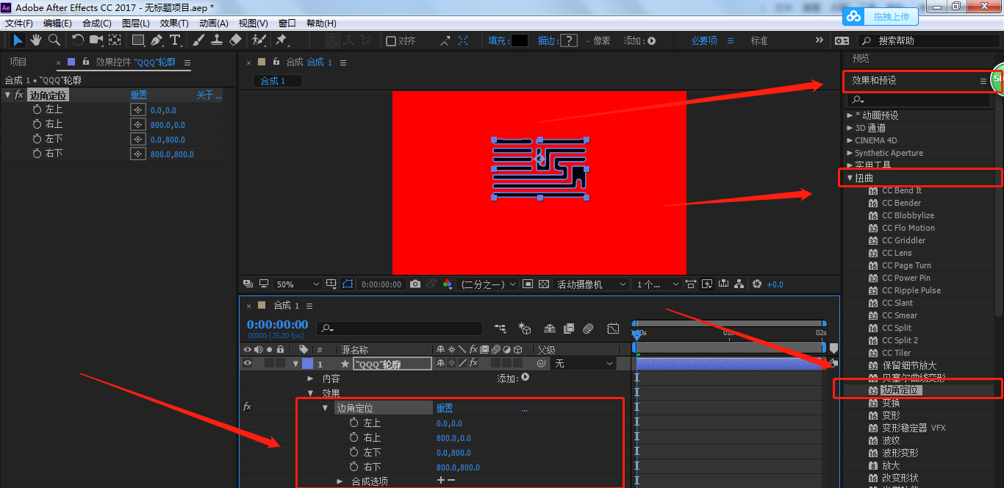
Task: Switch to the 标准 workspace
Action: (x=759, y=41)
